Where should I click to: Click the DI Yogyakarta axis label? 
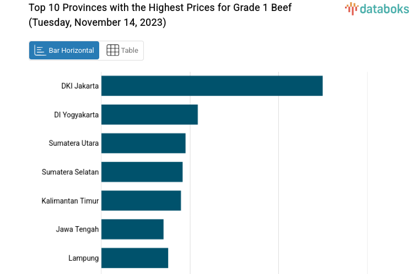point(76,114)
